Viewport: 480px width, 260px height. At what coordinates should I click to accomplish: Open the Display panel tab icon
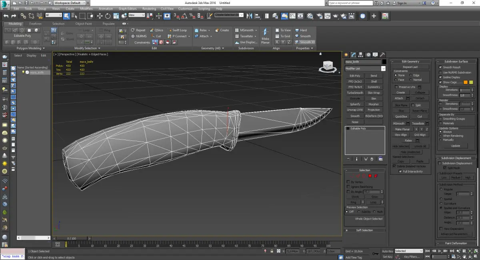375,55
